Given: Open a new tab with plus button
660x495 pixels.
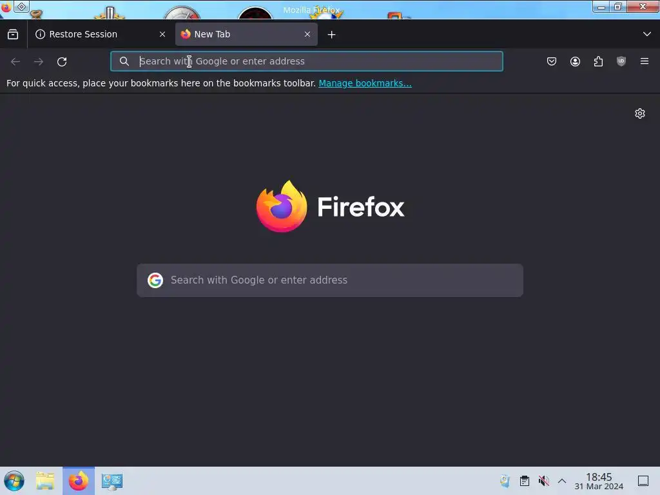Looking at the screenshot, I should [332, 35].
